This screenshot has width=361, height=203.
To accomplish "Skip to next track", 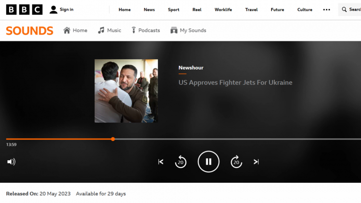I will pyautogui.click(x=256, y=162).
